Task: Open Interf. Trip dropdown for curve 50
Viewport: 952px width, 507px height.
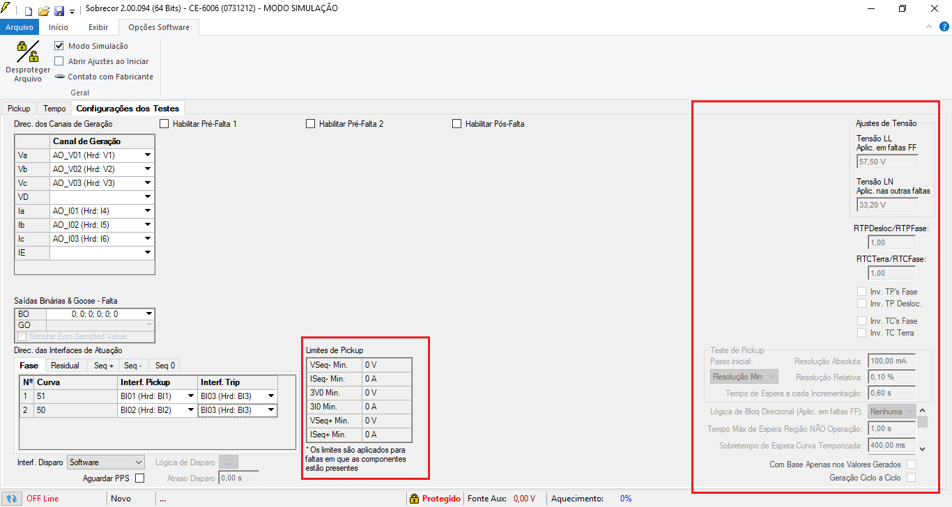Action: pos(270,410)
